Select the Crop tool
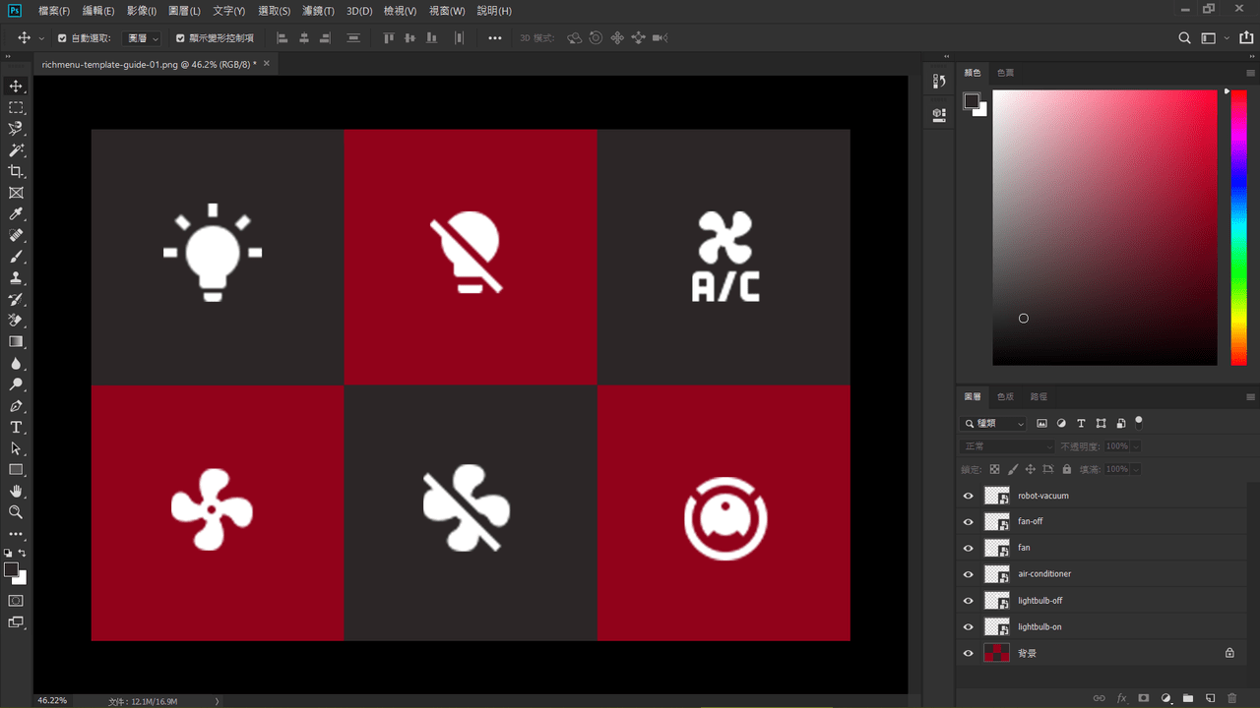 coord(16,172)
